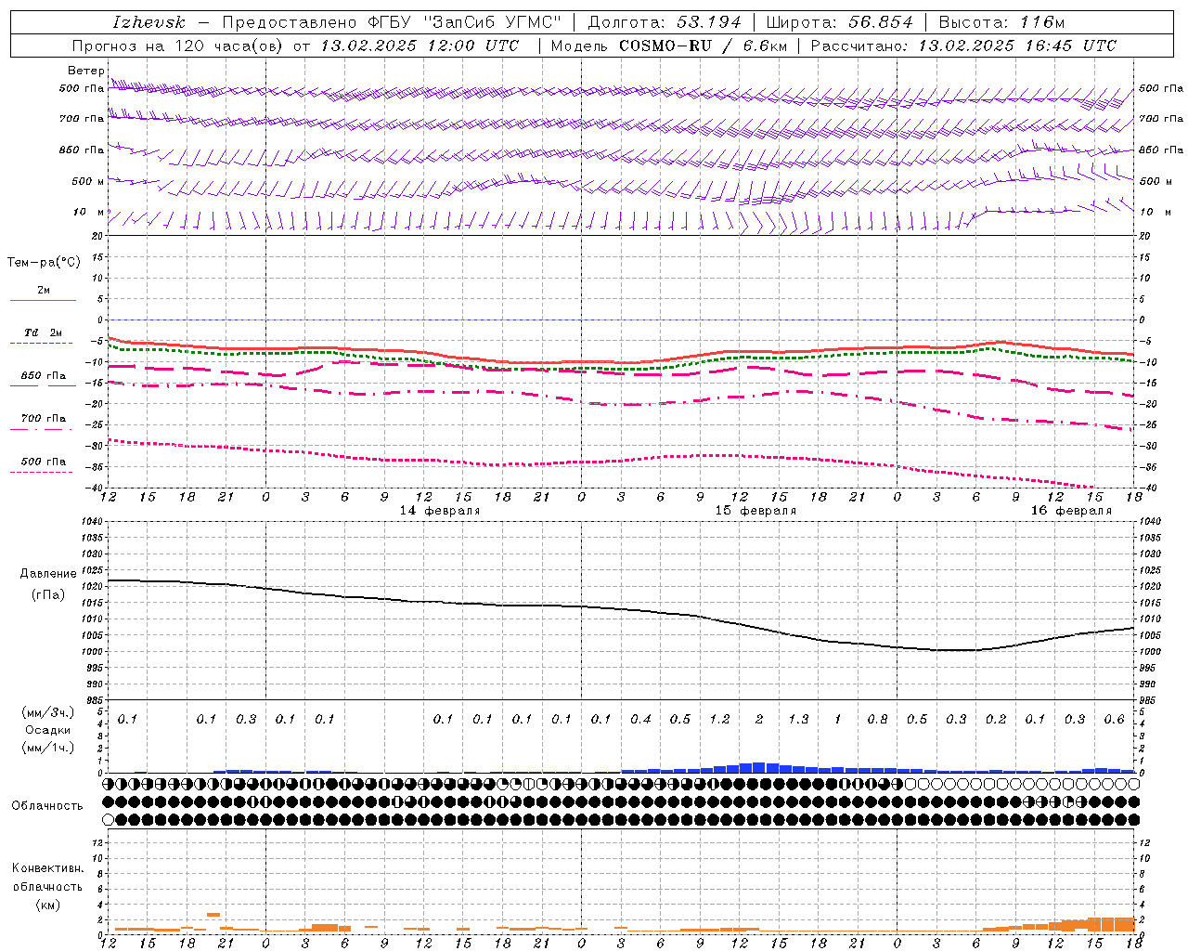Click the "Td 2м" dew point legend entry
Viewport: 1188px width, 951px height.
click(x=43, y=332)
